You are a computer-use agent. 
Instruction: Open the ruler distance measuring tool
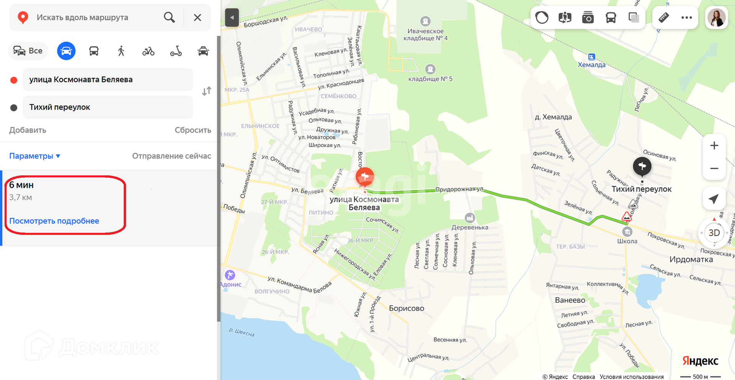(x=663, y=18)
